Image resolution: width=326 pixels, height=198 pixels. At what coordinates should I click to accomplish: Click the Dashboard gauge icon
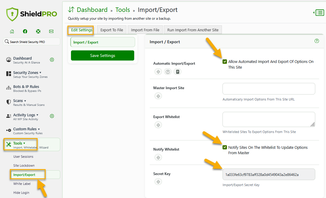click(9, 60)
